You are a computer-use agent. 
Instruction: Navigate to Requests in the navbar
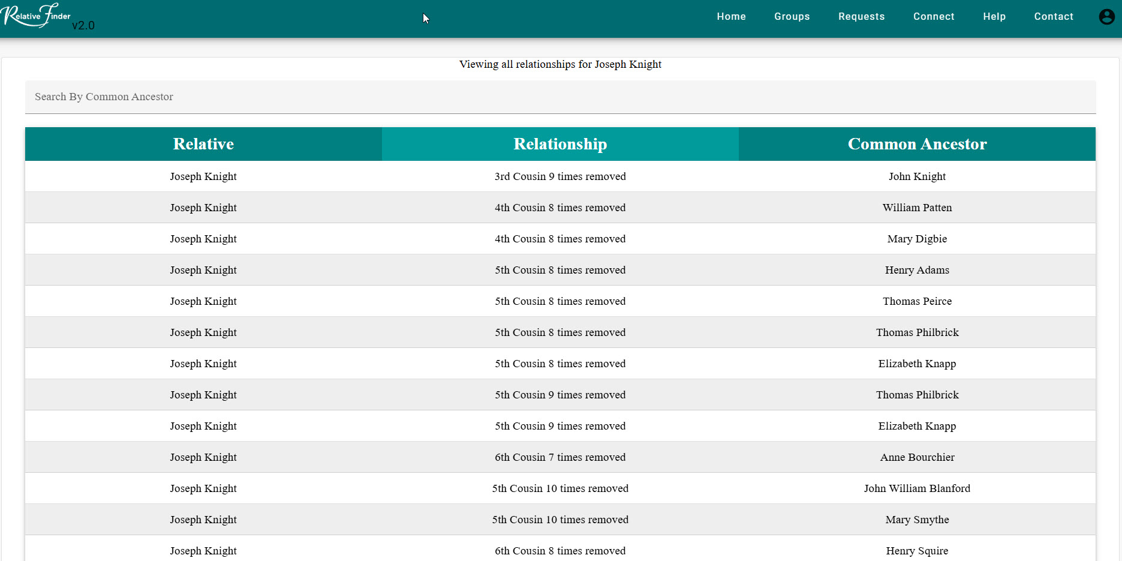(x=861, y=17)
